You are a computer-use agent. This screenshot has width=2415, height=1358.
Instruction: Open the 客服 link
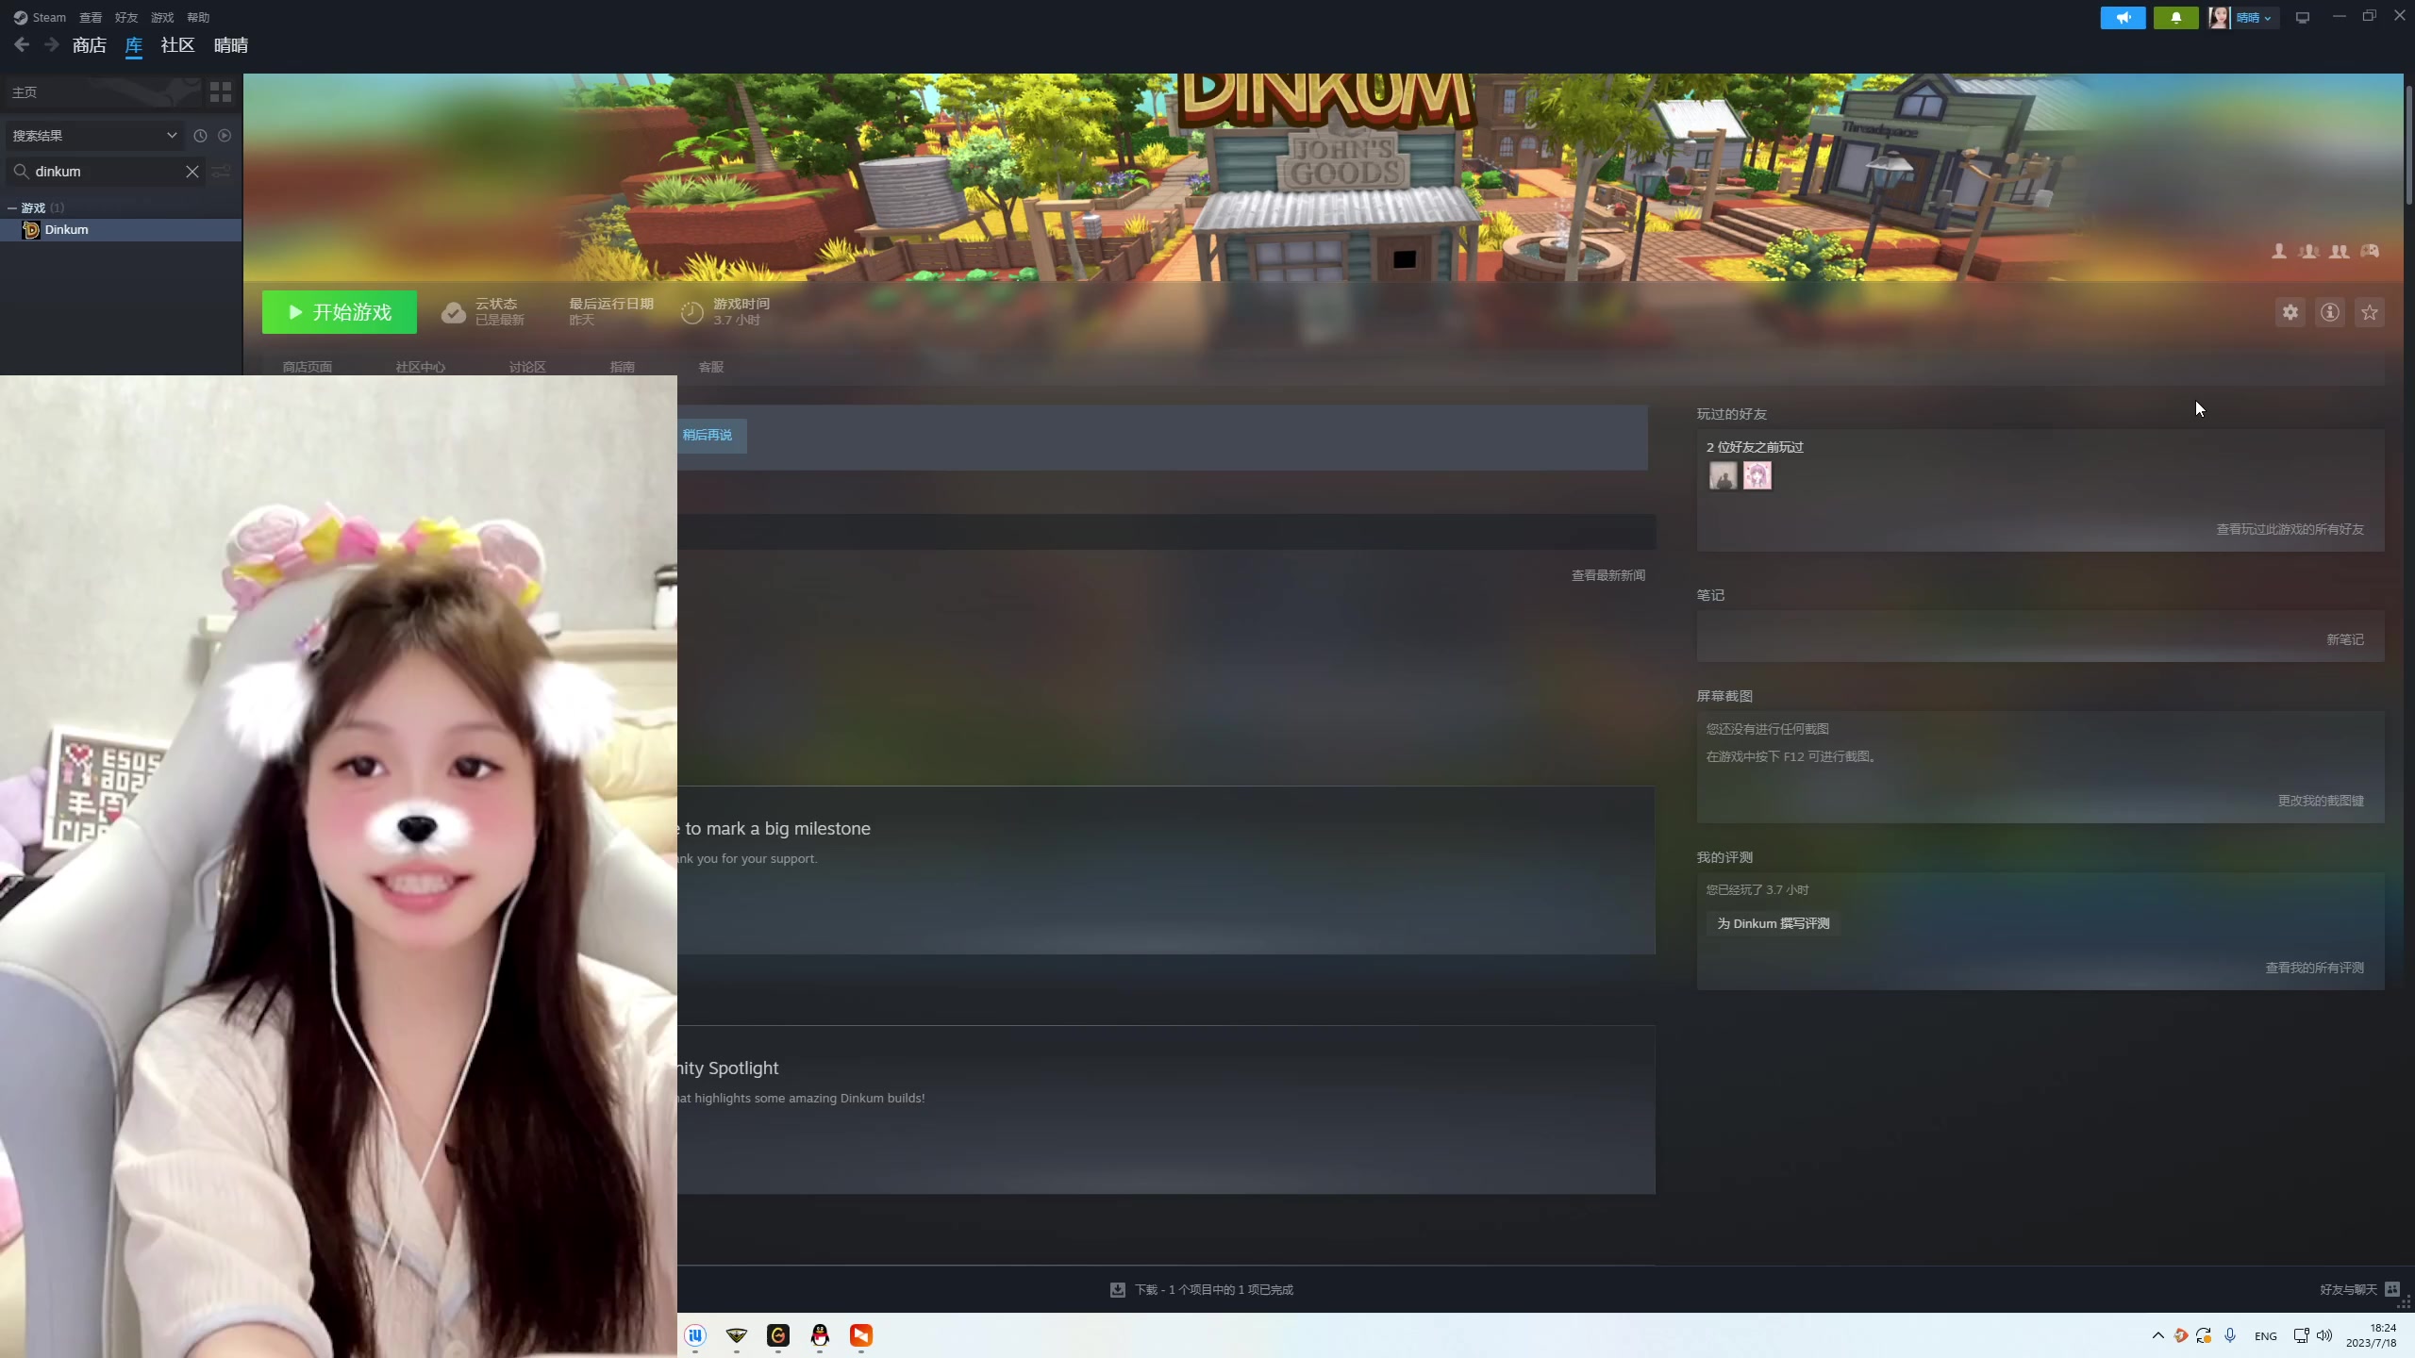tap(711, 367)
